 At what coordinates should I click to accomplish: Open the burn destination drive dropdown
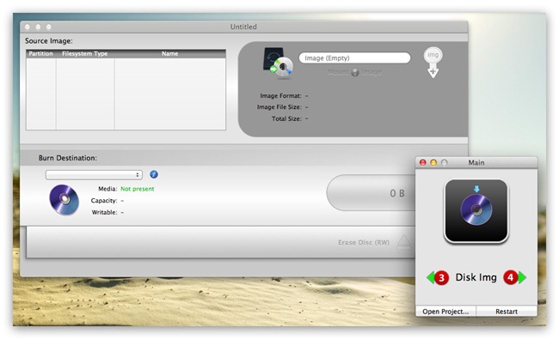[x=94, y=175]
